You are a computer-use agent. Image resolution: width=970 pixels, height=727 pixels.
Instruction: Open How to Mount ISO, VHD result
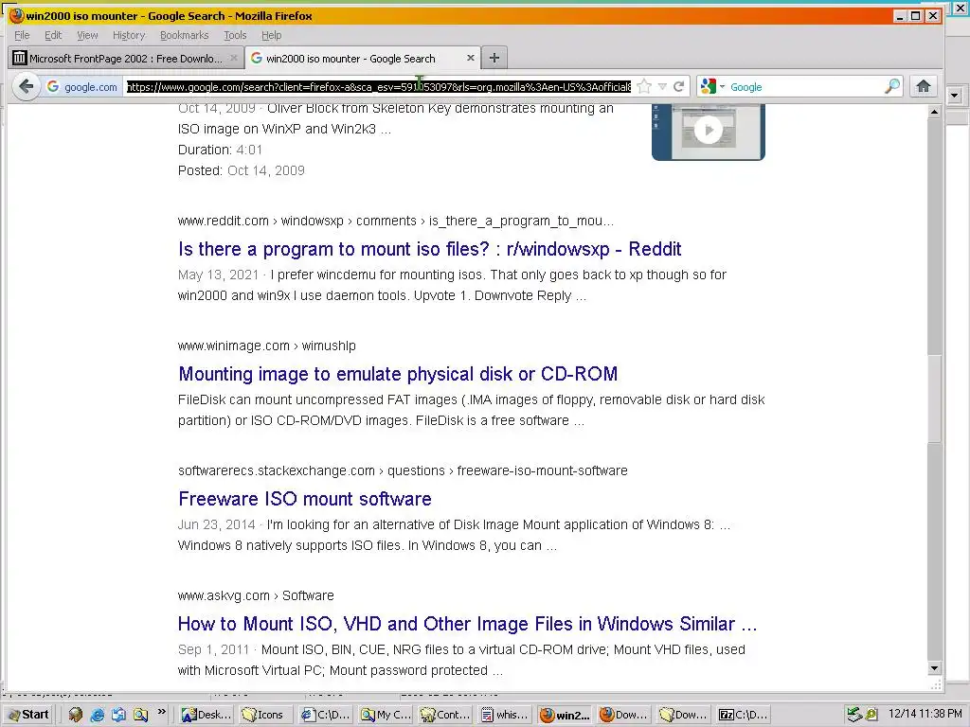467,624
